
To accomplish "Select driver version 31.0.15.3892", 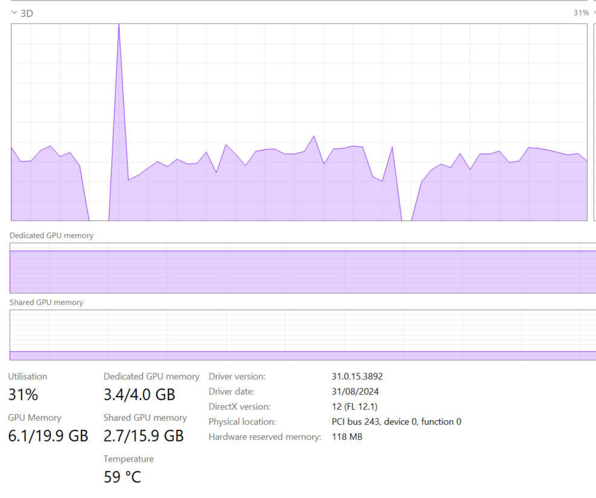I will (x=357, y=376).
